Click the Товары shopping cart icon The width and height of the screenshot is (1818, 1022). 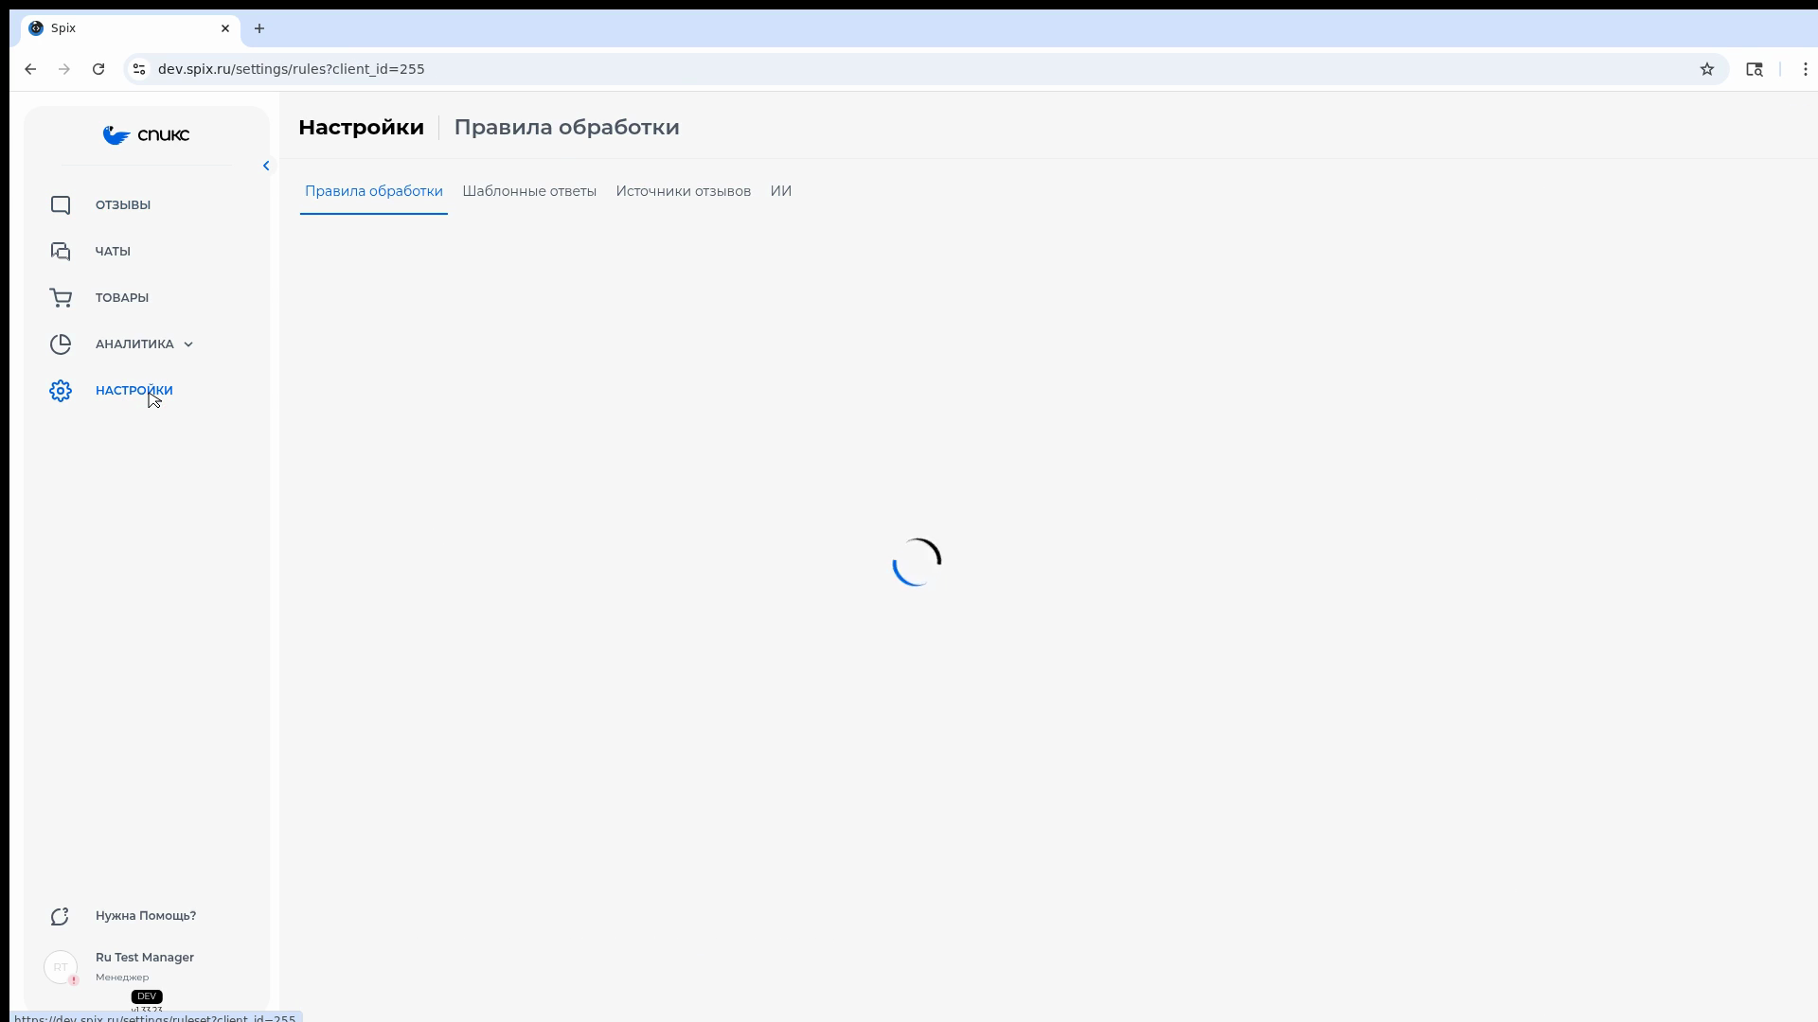(61, 298)
